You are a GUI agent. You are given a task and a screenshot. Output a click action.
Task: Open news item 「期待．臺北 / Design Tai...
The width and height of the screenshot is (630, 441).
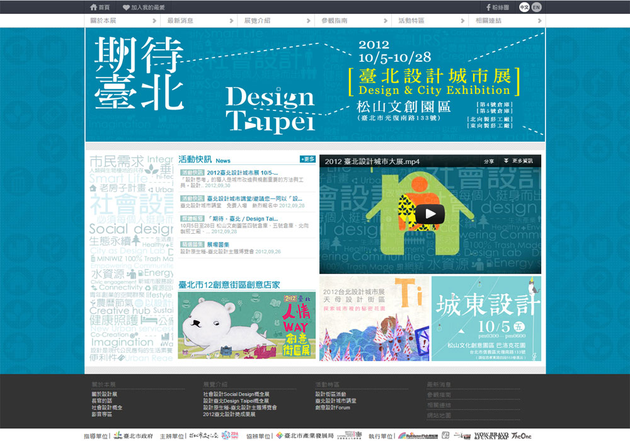(243, 219)
